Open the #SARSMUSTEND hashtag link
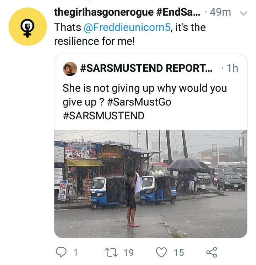This screenshot has height=265, width=256. [103, 115]
